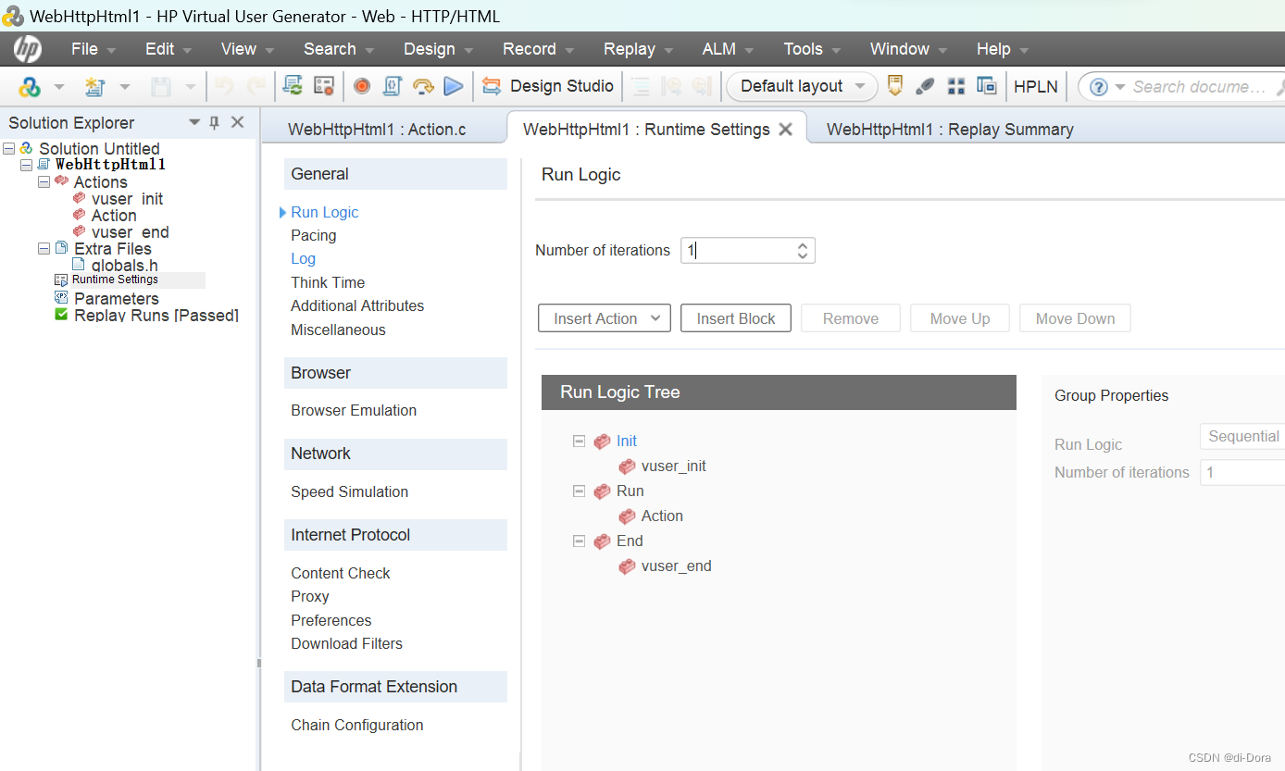
Task: Open the Design menu
Action: tap(438, 49)
